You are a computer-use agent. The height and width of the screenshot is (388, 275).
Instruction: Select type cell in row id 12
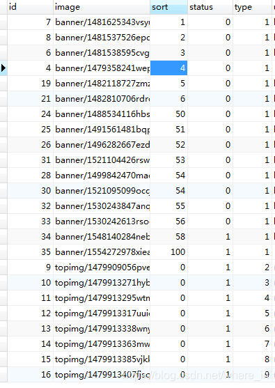tap(252, 313)
